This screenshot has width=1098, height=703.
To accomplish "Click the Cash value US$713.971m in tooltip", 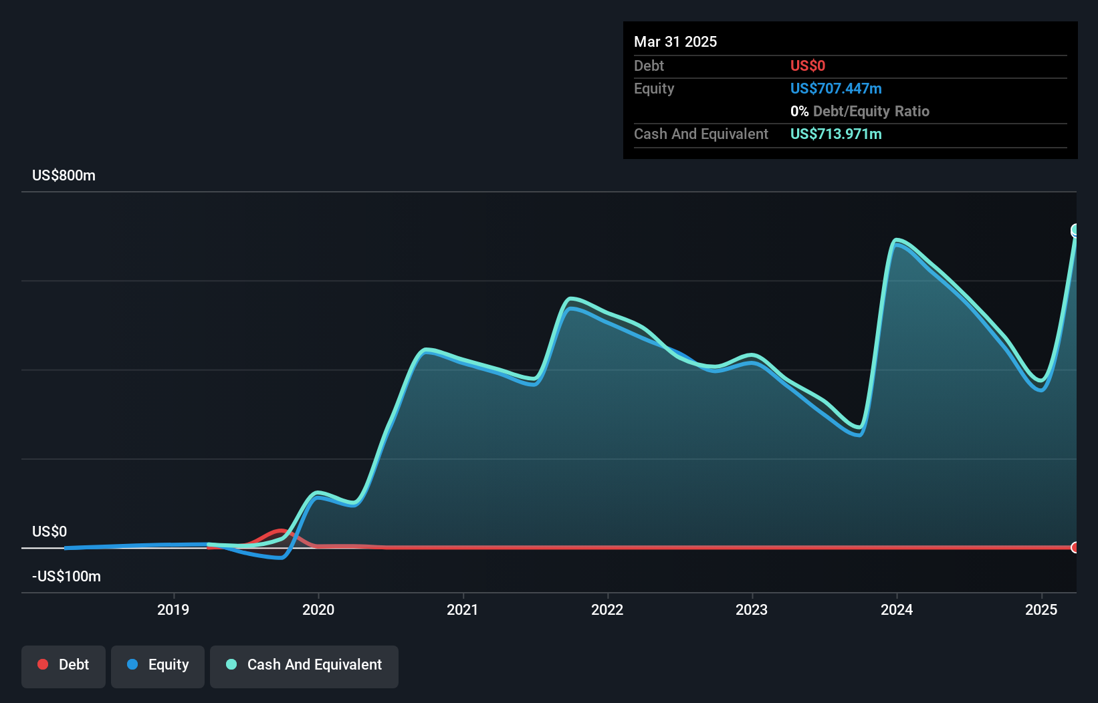I will [x=836, y=134].
